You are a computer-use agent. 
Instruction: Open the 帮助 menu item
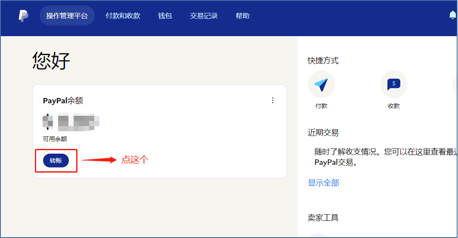242,16
